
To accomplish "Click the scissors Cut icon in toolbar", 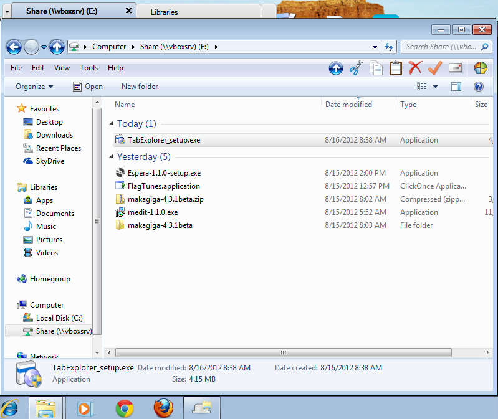I will (356, 68).
